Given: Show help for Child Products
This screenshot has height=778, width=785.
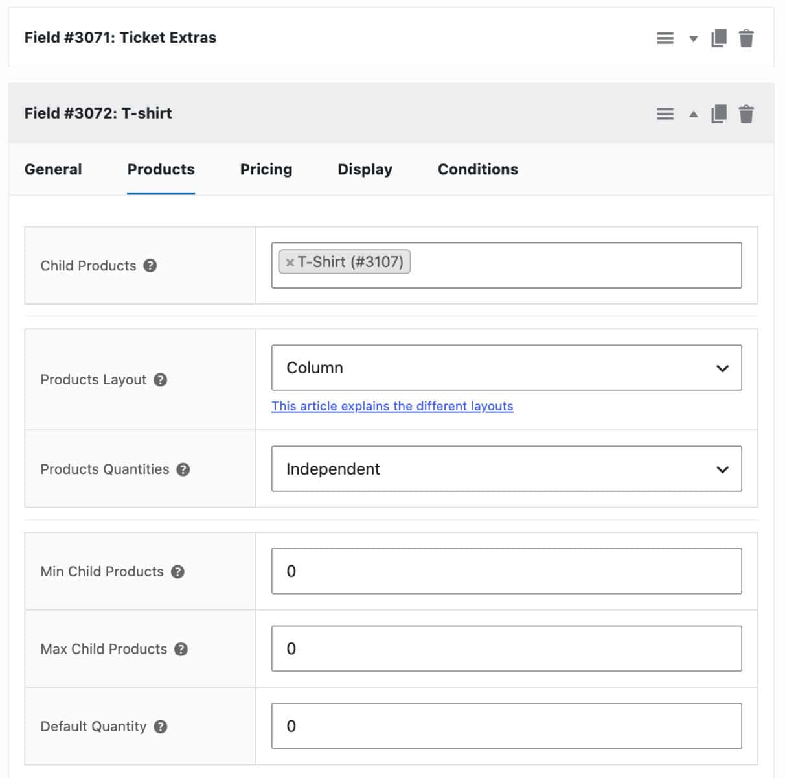Looking at the screenshot, I should (x=150, y=266).
